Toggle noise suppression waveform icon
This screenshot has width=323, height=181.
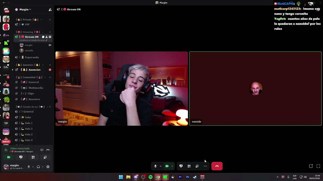42,150
